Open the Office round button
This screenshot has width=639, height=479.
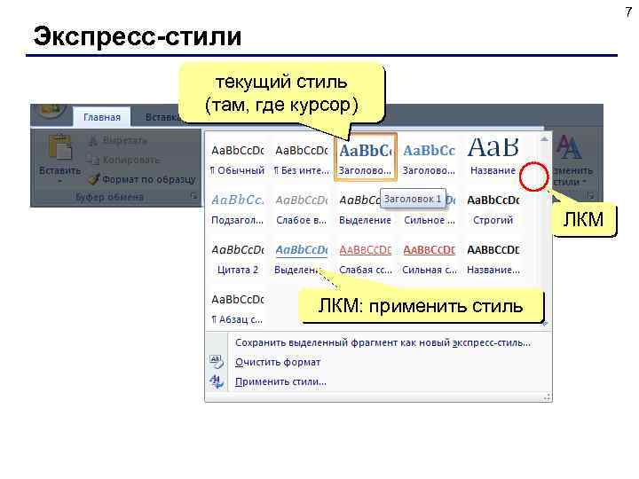pyautogui.click(x=51, y=111)
